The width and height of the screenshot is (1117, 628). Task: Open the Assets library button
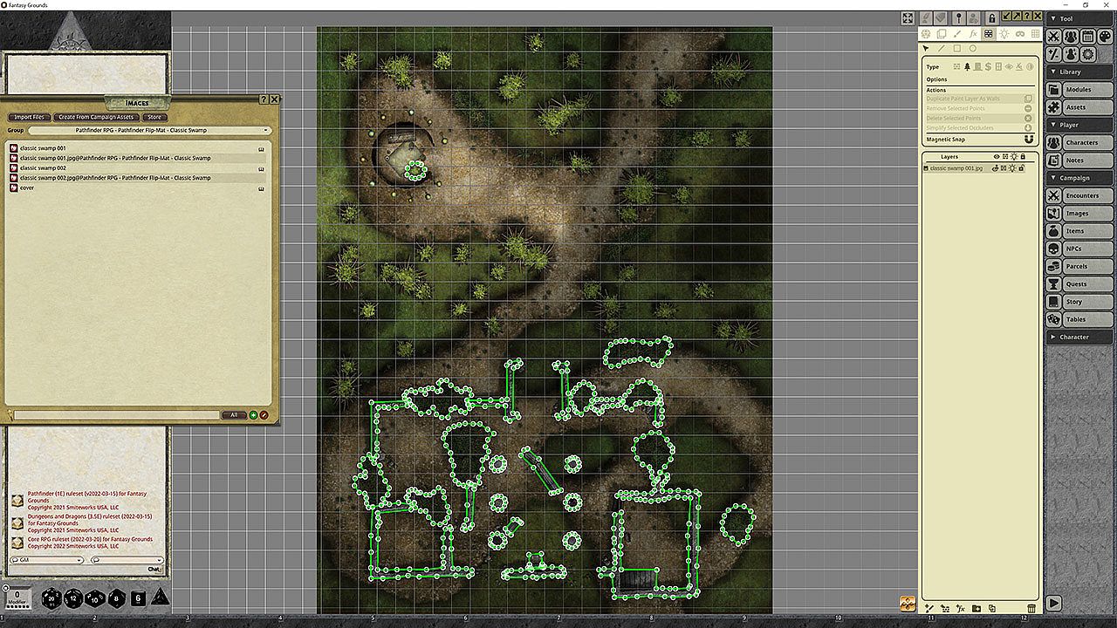coord(1087,107)
